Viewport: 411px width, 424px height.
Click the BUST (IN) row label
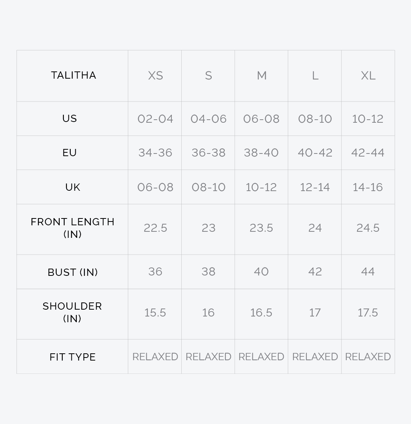73,272
